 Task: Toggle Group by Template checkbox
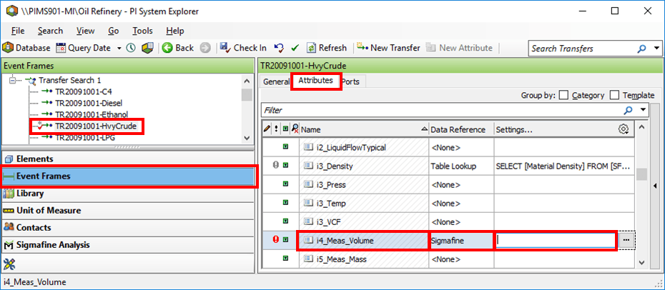coord(614,95)
